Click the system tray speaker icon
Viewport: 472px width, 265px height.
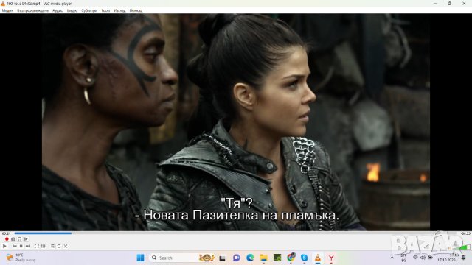[423, 258]
